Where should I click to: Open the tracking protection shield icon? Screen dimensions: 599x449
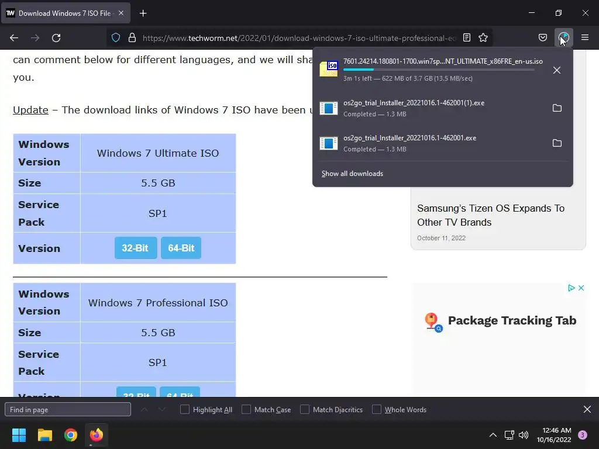coord(116,37)
